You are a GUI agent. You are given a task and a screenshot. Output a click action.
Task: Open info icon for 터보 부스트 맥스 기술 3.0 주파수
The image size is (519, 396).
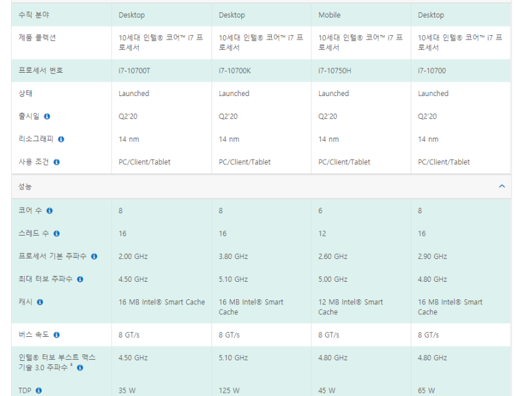[x=80, y=368]
